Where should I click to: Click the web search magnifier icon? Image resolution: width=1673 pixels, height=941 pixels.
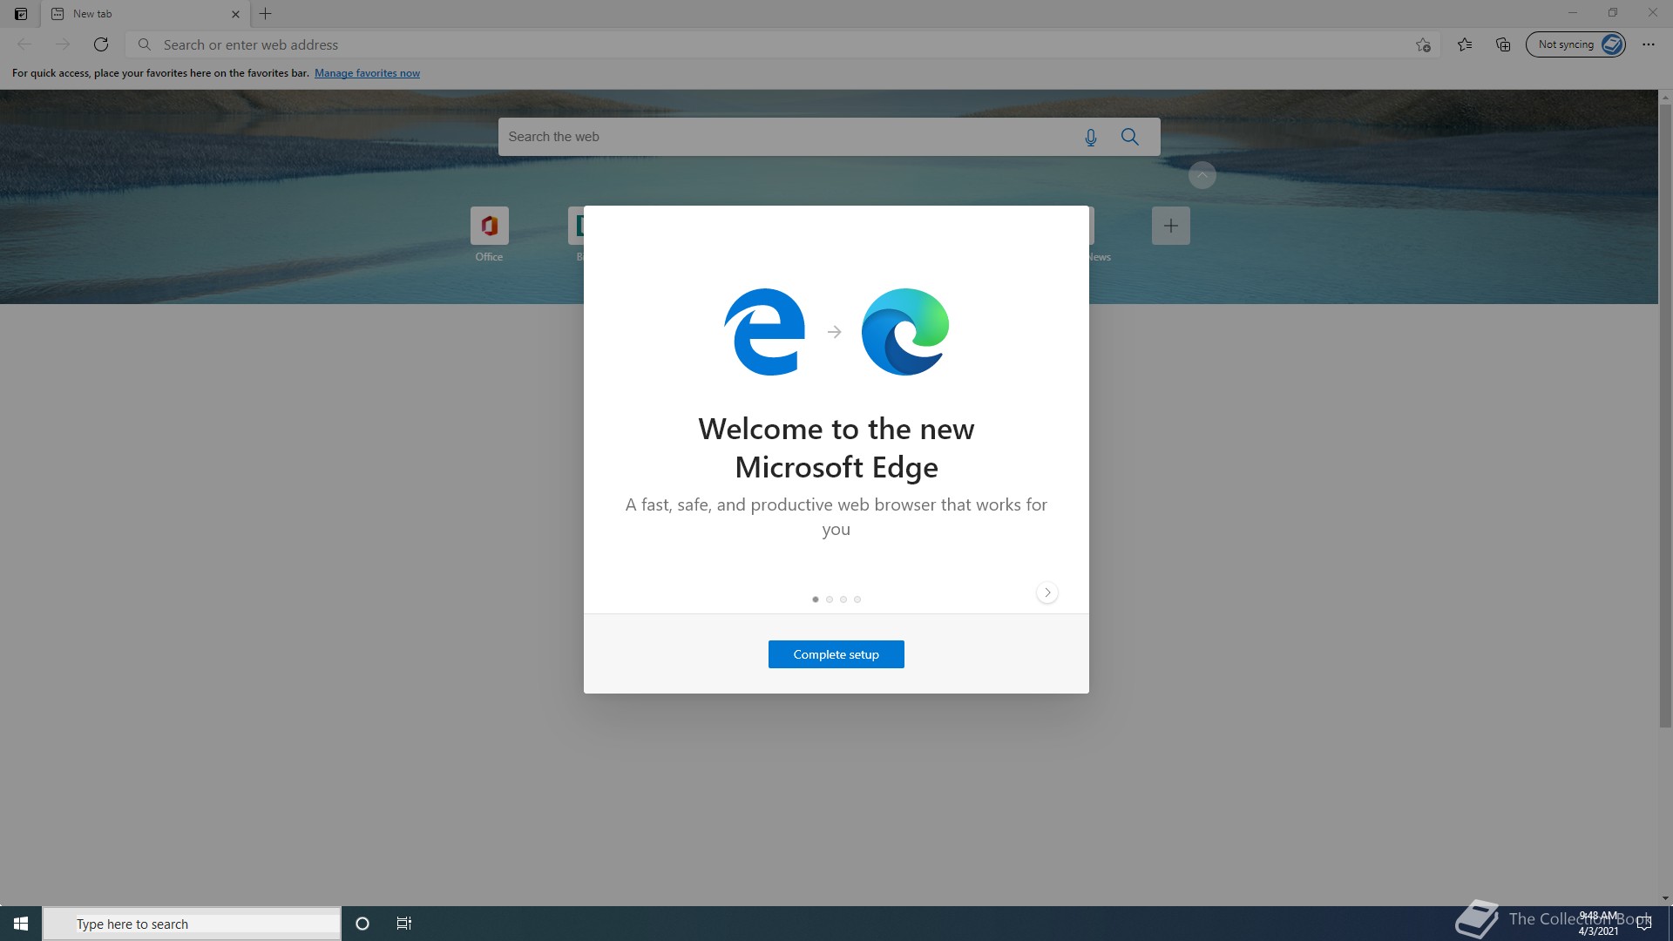[x=1130, y=137]
